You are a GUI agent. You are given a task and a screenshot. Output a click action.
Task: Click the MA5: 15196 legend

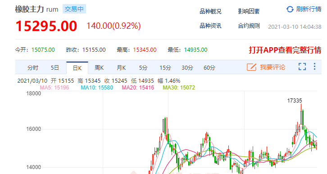(x=54, y=87)
